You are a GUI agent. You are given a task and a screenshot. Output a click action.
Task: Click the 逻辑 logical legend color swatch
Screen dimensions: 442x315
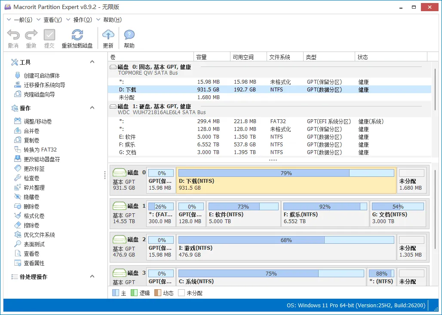tap(134, 293)
